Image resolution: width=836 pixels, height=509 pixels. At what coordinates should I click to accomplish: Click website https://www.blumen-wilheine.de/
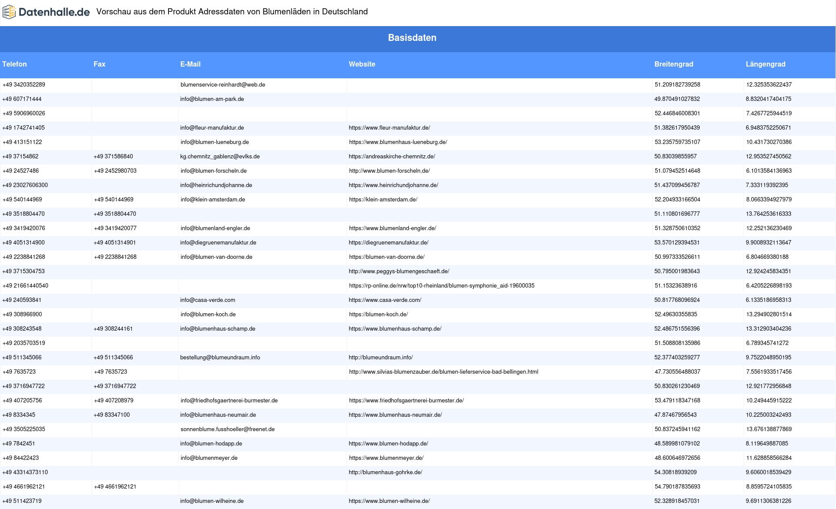(389, 501)
